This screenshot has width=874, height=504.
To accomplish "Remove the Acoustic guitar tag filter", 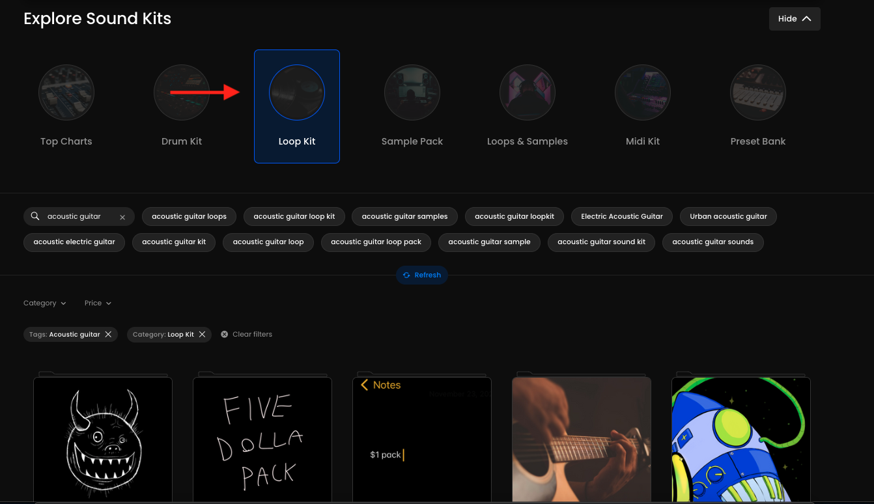I will click(108, 334).
